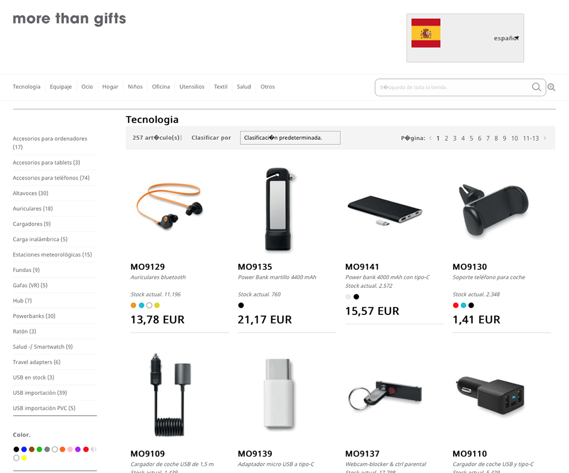Open advanced search zoom icon
The image size is (569, 473).
coord(551,87)
